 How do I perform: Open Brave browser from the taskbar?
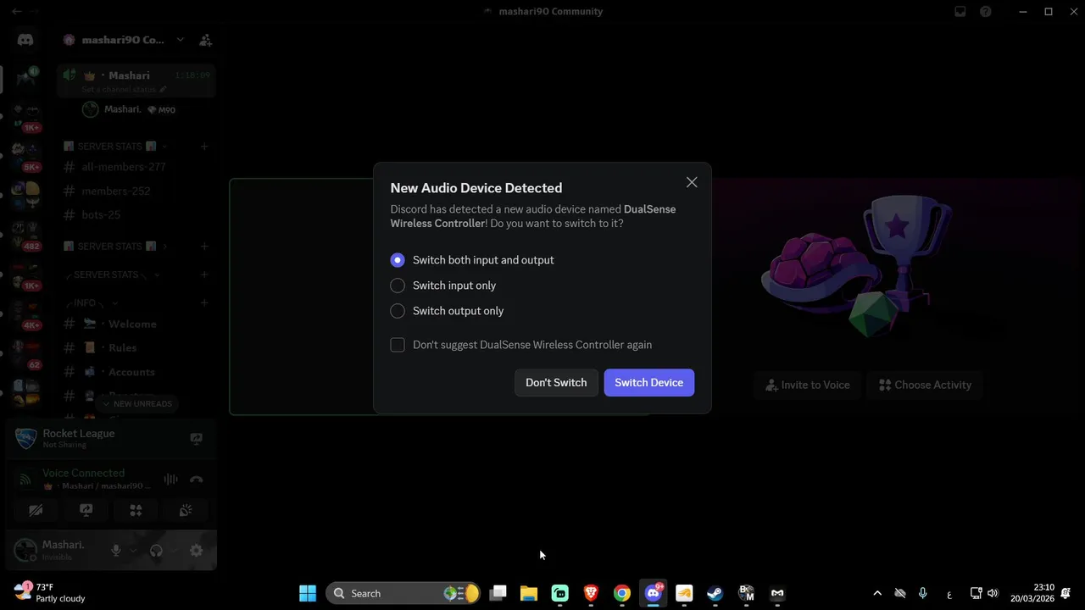[x=591, y=593]
